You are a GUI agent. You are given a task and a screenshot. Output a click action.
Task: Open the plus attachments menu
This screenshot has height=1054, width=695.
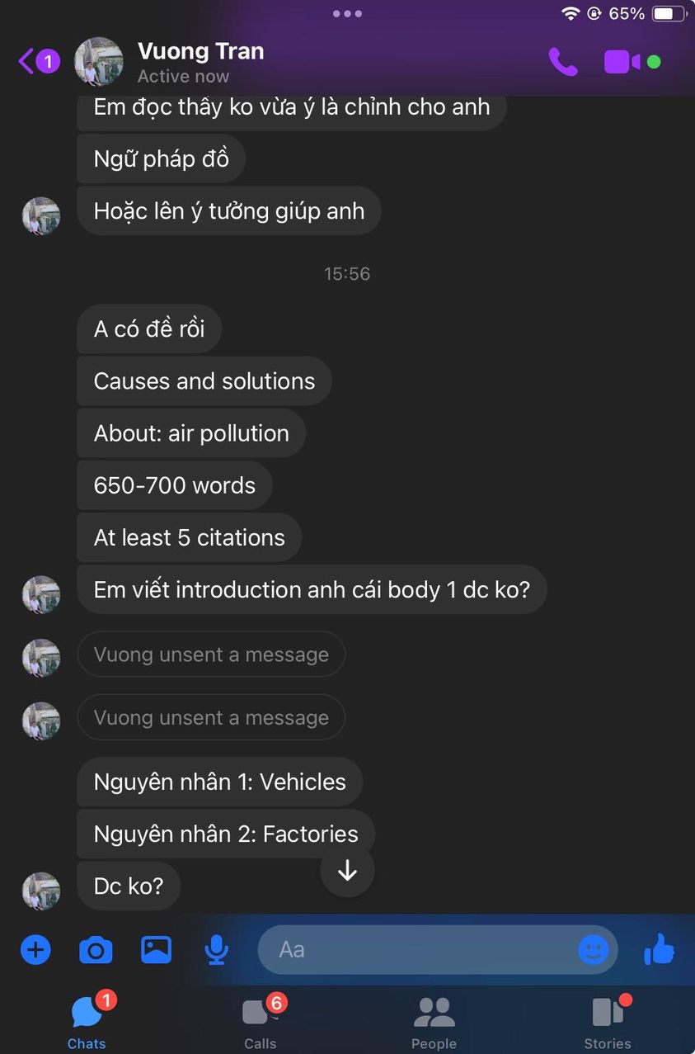point(35,950)
